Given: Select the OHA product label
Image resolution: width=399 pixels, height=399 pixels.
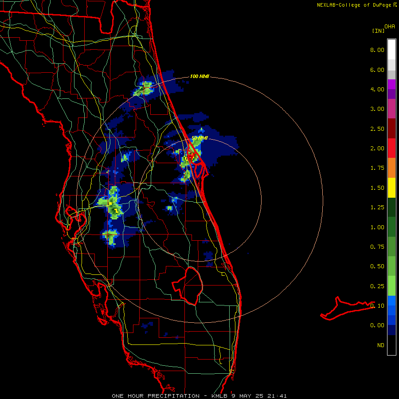Looking at the screenshot, I should click(x=390, y=27).
